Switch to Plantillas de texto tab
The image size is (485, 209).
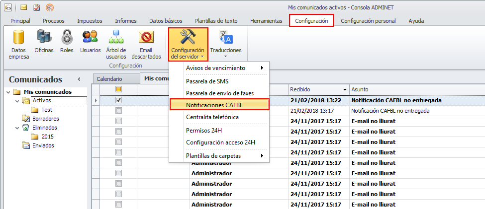[216, 21]
